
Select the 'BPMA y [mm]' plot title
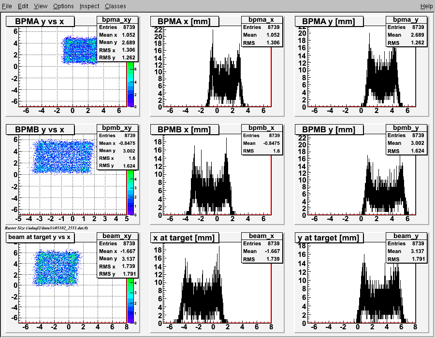(329, 21)
